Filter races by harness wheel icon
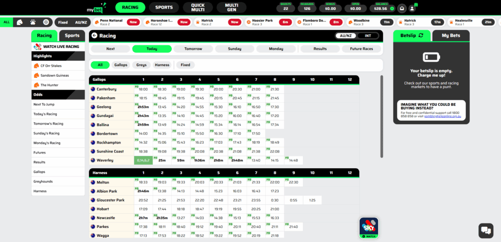Screen dimensions: 501x242 click(46, 22)
